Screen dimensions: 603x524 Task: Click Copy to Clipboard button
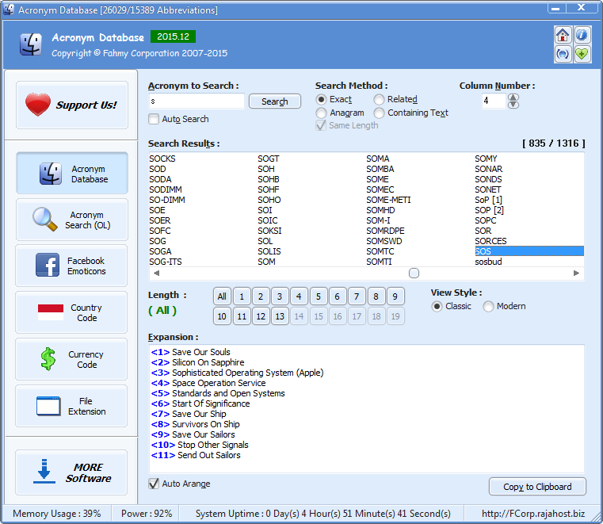(537, 487)
